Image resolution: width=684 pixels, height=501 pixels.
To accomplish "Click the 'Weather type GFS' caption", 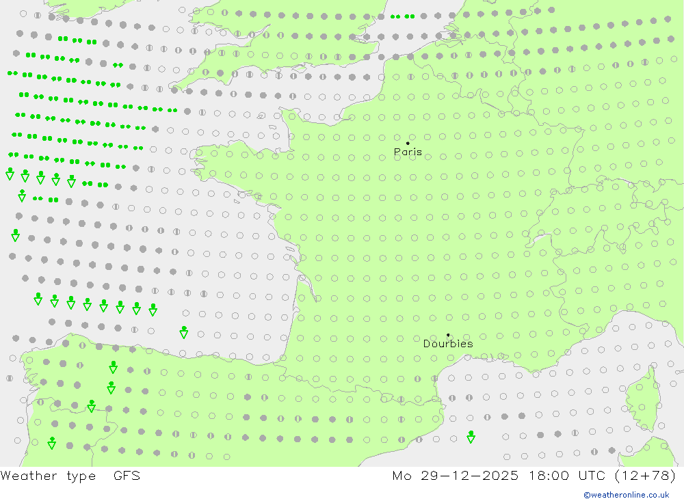I will 70,475.
